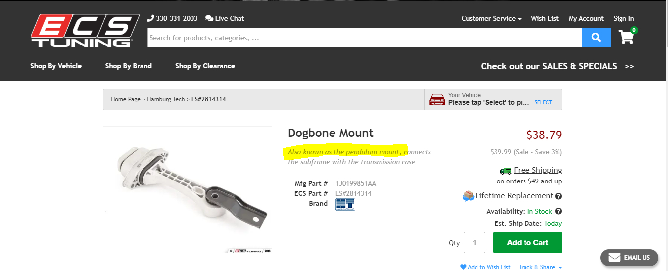
Task: Click the Add to Wish List link
Action: [485, 267]
